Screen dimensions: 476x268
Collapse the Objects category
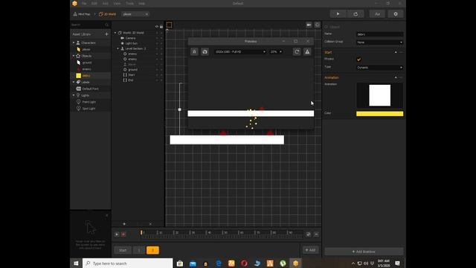tap(74, 56)
